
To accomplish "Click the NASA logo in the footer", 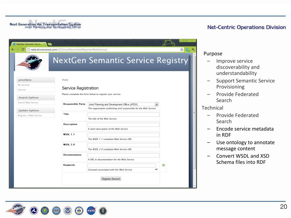I will (91, 211).
